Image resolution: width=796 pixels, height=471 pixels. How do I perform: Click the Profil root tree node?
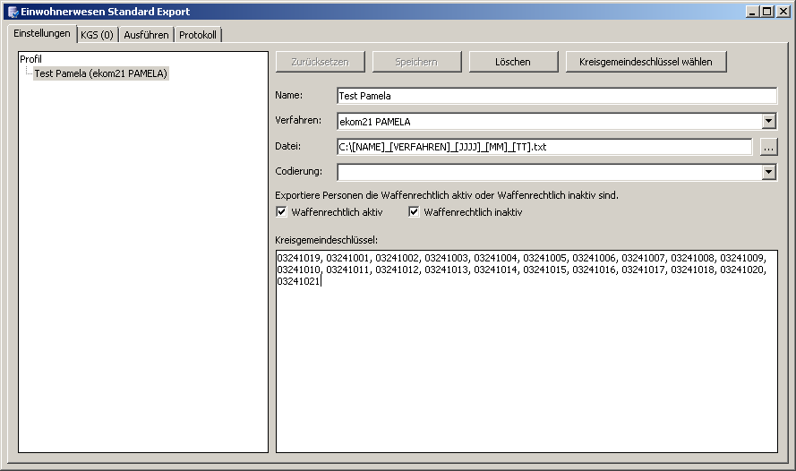point(30,59)
